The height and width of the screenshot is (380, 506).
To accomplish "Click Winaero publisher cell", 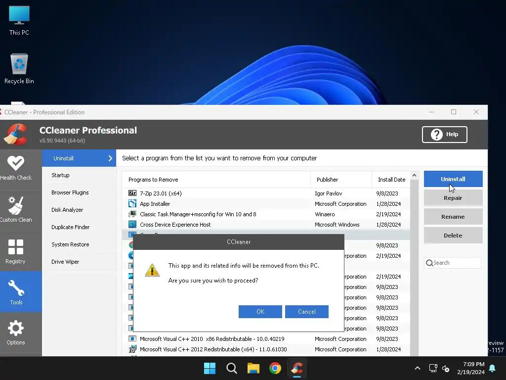I will (x=325, y=214).
